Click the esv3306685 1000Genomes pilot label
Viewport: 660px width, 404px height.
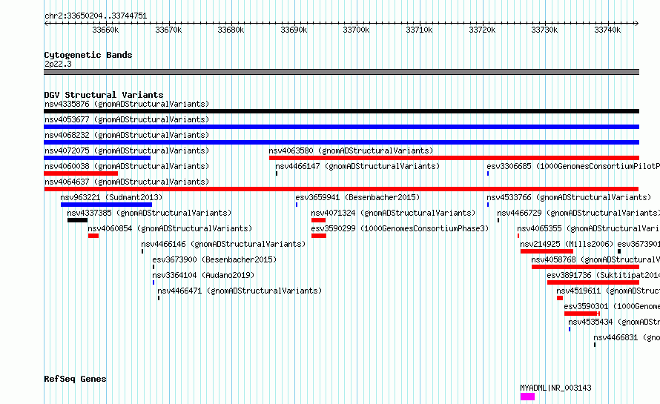coord(573,166)
